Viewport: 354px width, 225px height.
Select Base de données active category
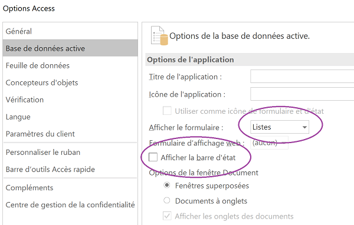[x=70, y=48]
